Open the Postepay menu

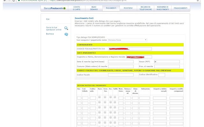128,8
